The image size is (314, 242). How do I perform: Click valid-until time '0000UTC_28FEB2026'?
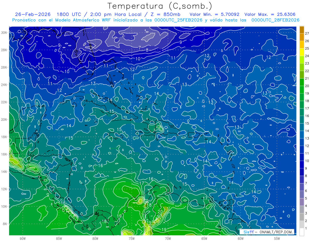pyautogui.click(x=275, y=20)
